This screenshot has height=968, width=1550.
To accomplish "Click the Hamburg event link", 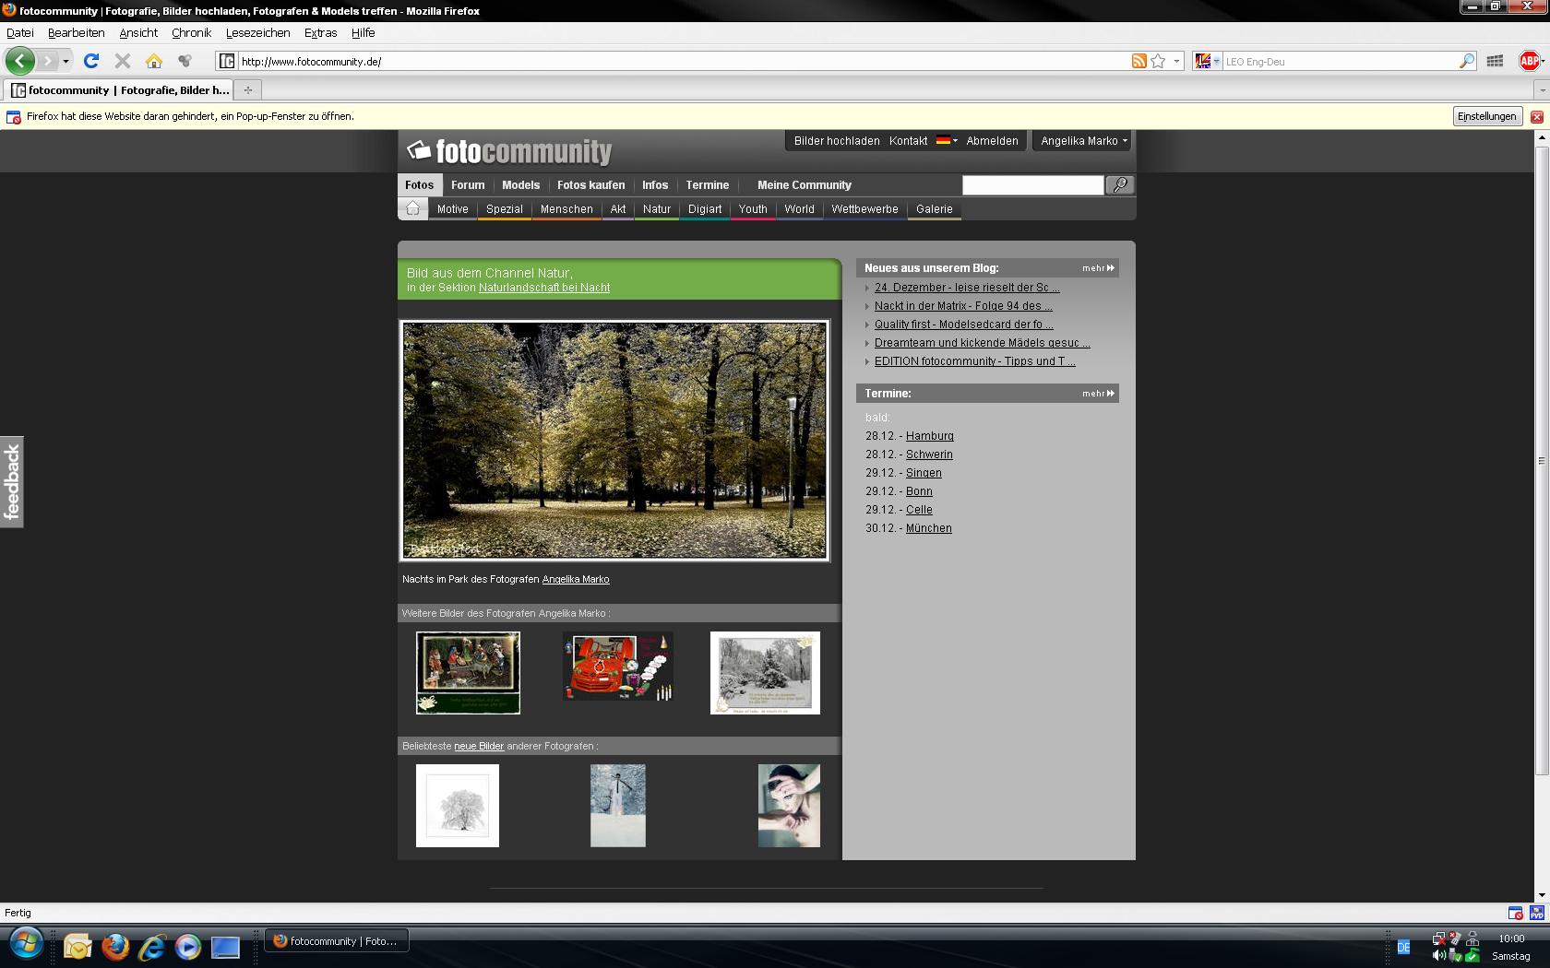I will (930, 436).
